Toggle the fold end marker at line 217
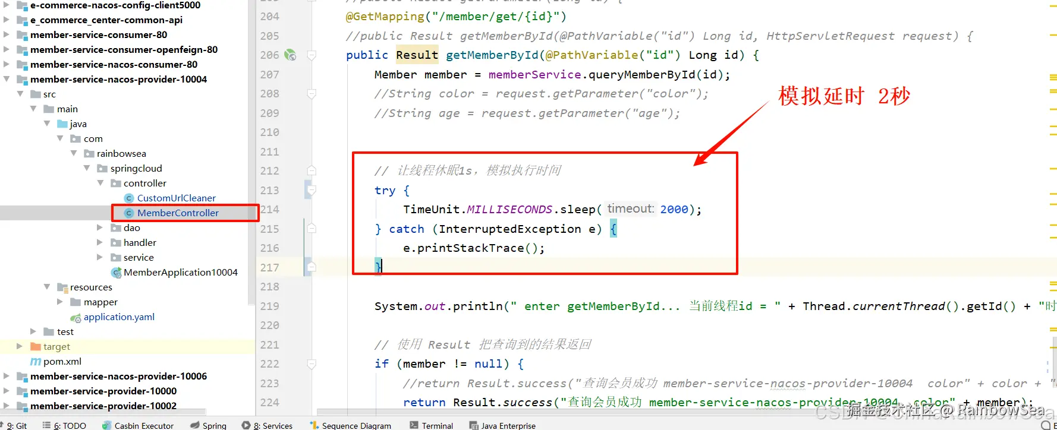This screenshot has width=1057, height=430. coord(311,267)
